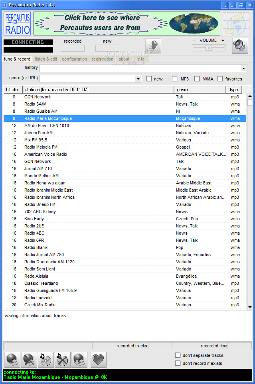
Task: Open the listen & edit tab
Action: (x=46, y=59)
